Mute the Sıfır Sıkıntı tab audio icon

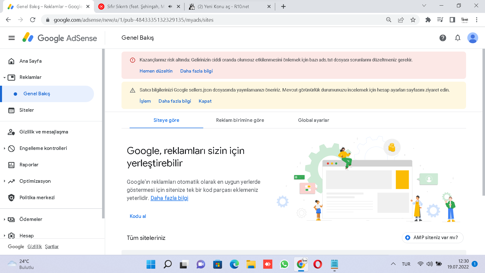coord(170,7)
